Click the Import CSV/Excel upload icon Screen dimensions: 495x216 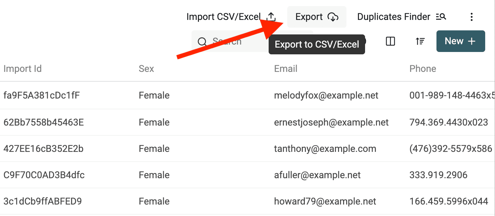[271, 16]
